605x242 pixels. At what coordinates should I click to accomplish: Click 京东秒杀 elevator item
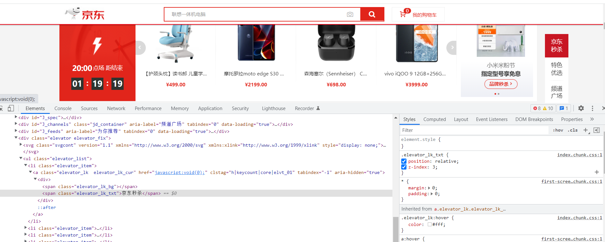coord(557,46)
